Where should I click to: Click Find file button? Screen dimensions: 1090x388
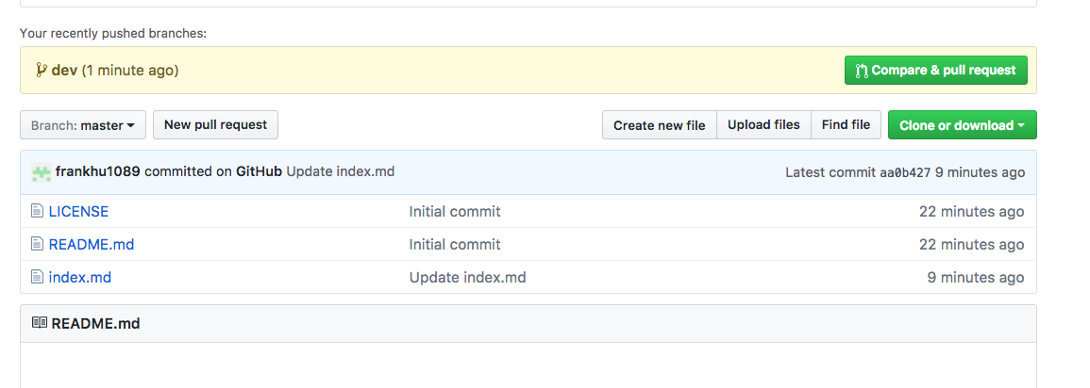tap(846, 125)
